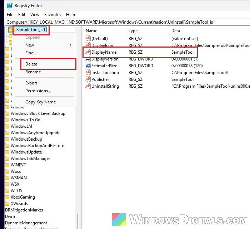The width and height of the screenshot is (250, 229).
Task: Click the DisplayVersion DWORD icon
Action: pyautogui.click(x=88, y=59)
